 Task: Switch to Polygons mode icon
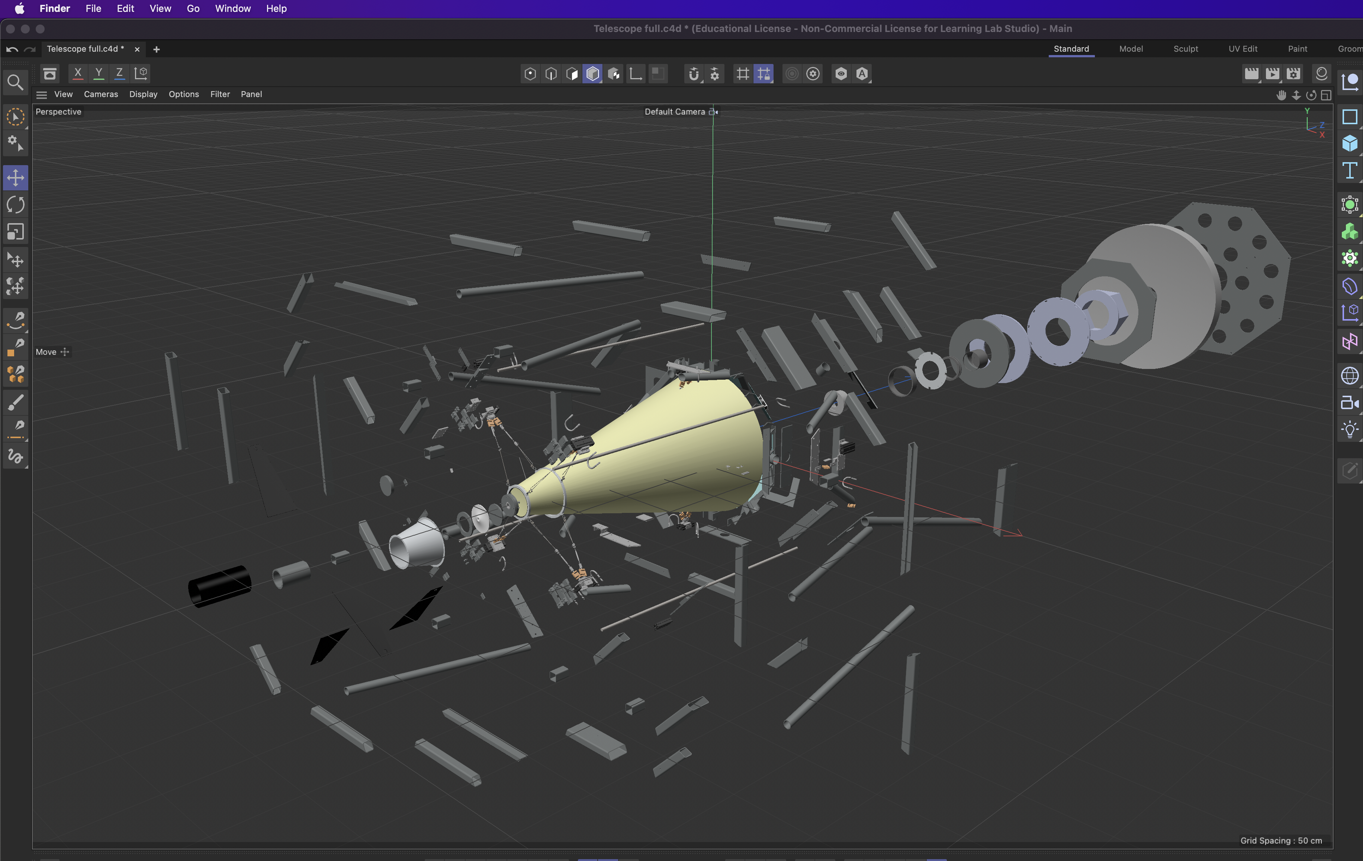click(x=572, y=74)
